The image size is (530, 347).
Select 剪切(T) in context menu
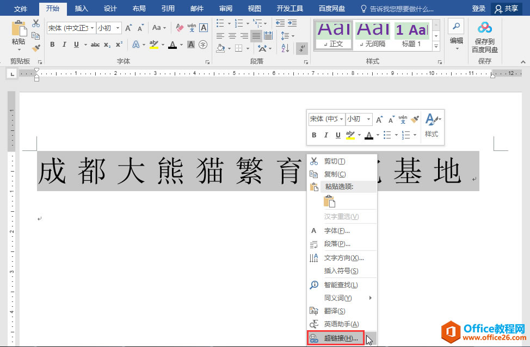341,161
